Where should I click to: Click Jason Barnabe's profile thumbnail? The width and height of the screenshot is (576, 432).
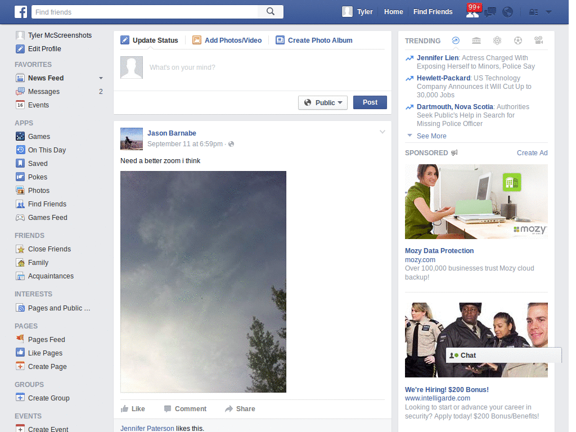[132, 139]
